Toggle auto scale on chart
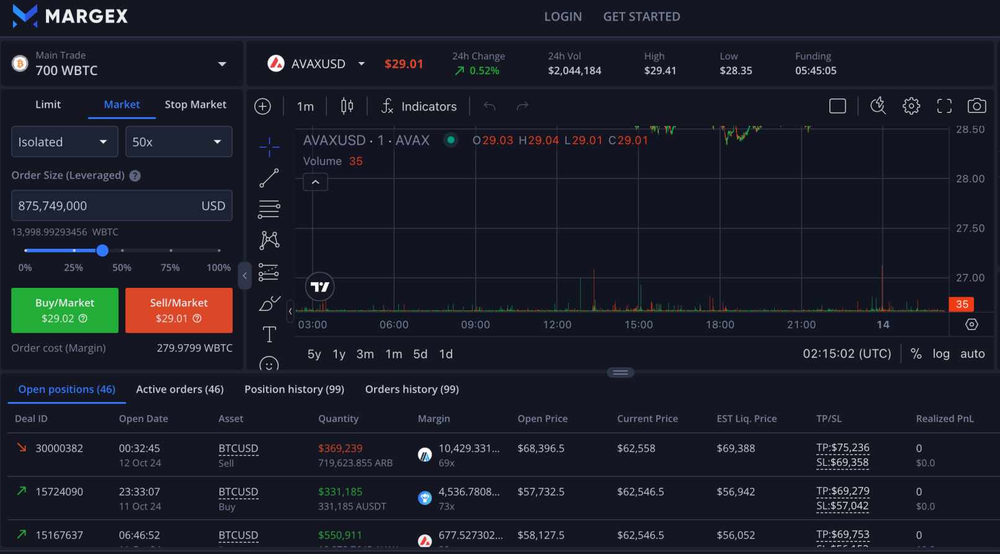 973,354
